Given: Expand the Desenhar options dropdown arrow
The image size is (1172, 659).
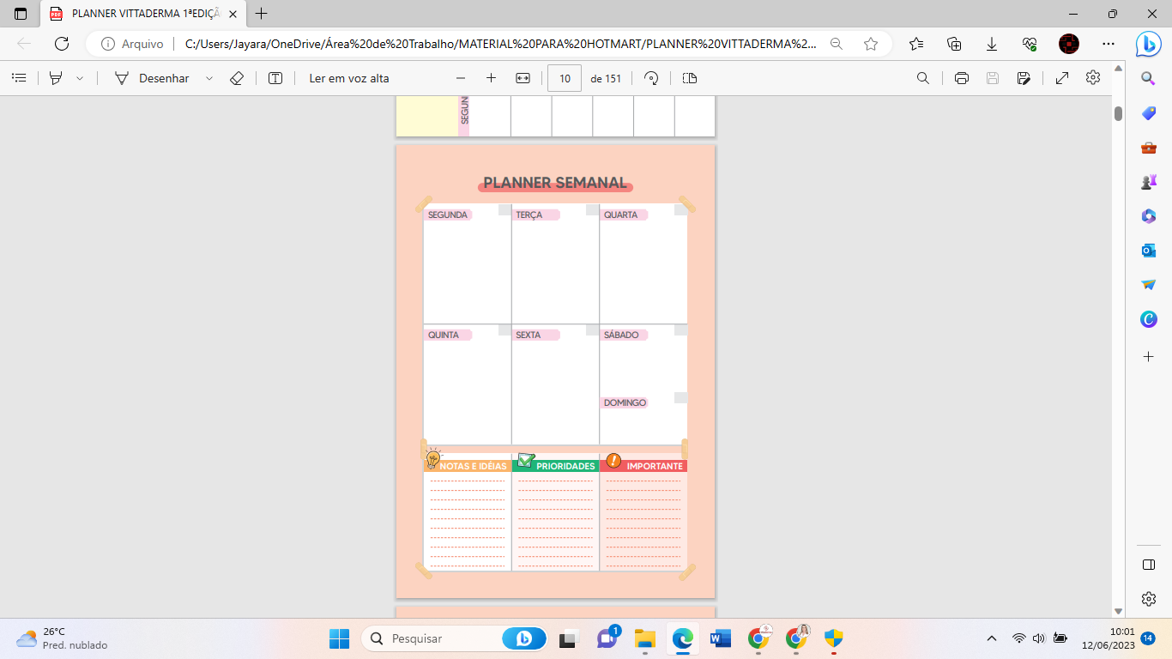Looking at the screenshot, I should pos(209,78).
